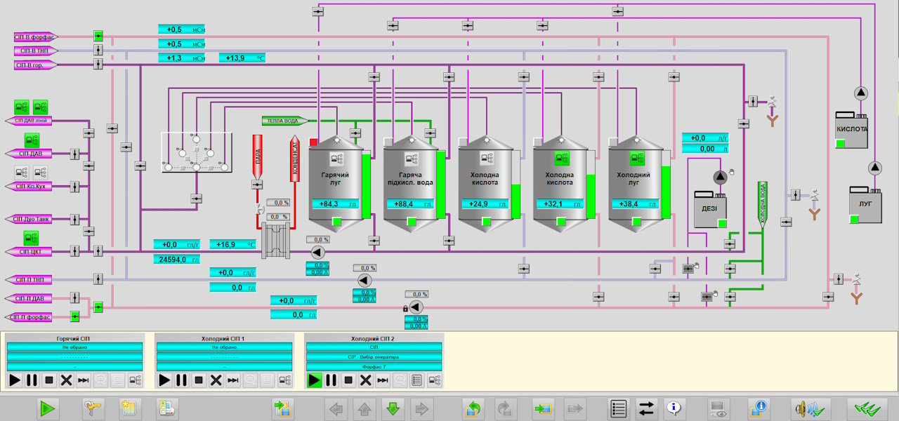Screen dimensions: 899x421
Task: Open the КИСЛОТА canister
Action: pyautogui.click(x=852, y=131)
